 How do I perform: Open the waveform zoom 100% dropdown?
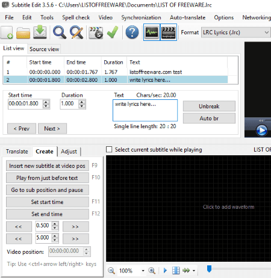click(143, 271)
